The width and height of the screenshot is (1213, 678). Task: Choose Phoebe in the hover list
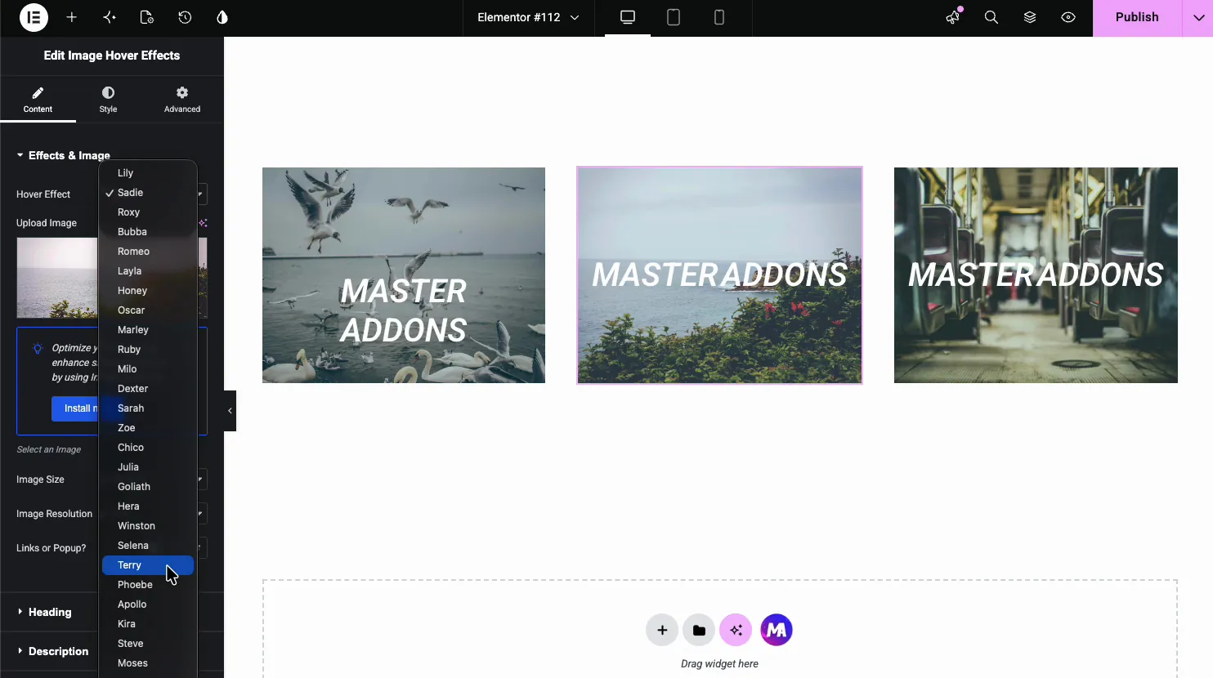(x=148, y=585)
